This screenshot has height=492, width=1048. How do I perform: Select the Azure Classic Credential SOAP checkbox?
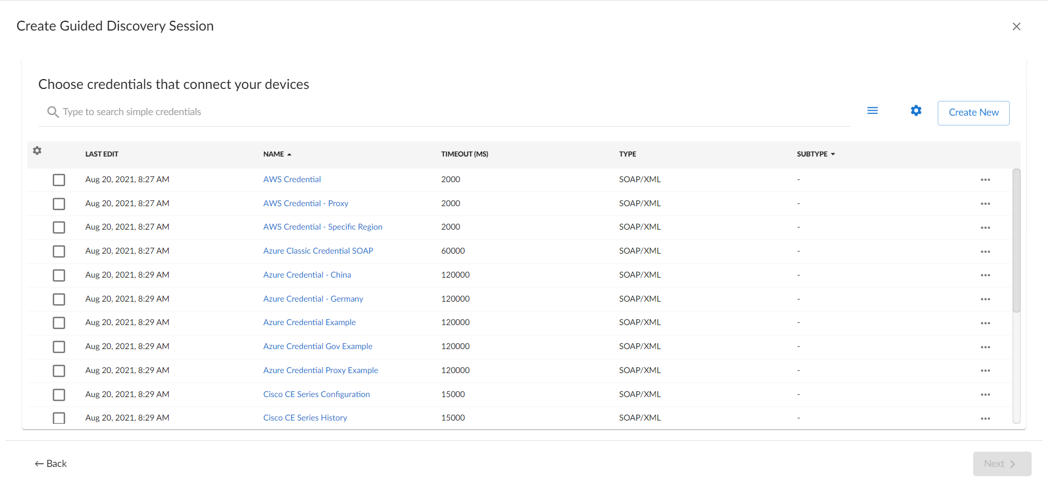(59, 251)
